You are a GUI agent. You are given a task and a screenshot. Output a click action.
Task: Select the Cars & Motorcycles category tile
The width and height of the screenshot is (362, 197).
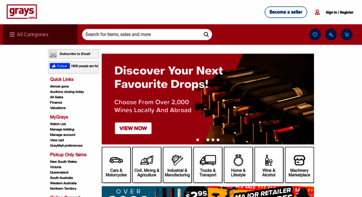pos(116,165)
